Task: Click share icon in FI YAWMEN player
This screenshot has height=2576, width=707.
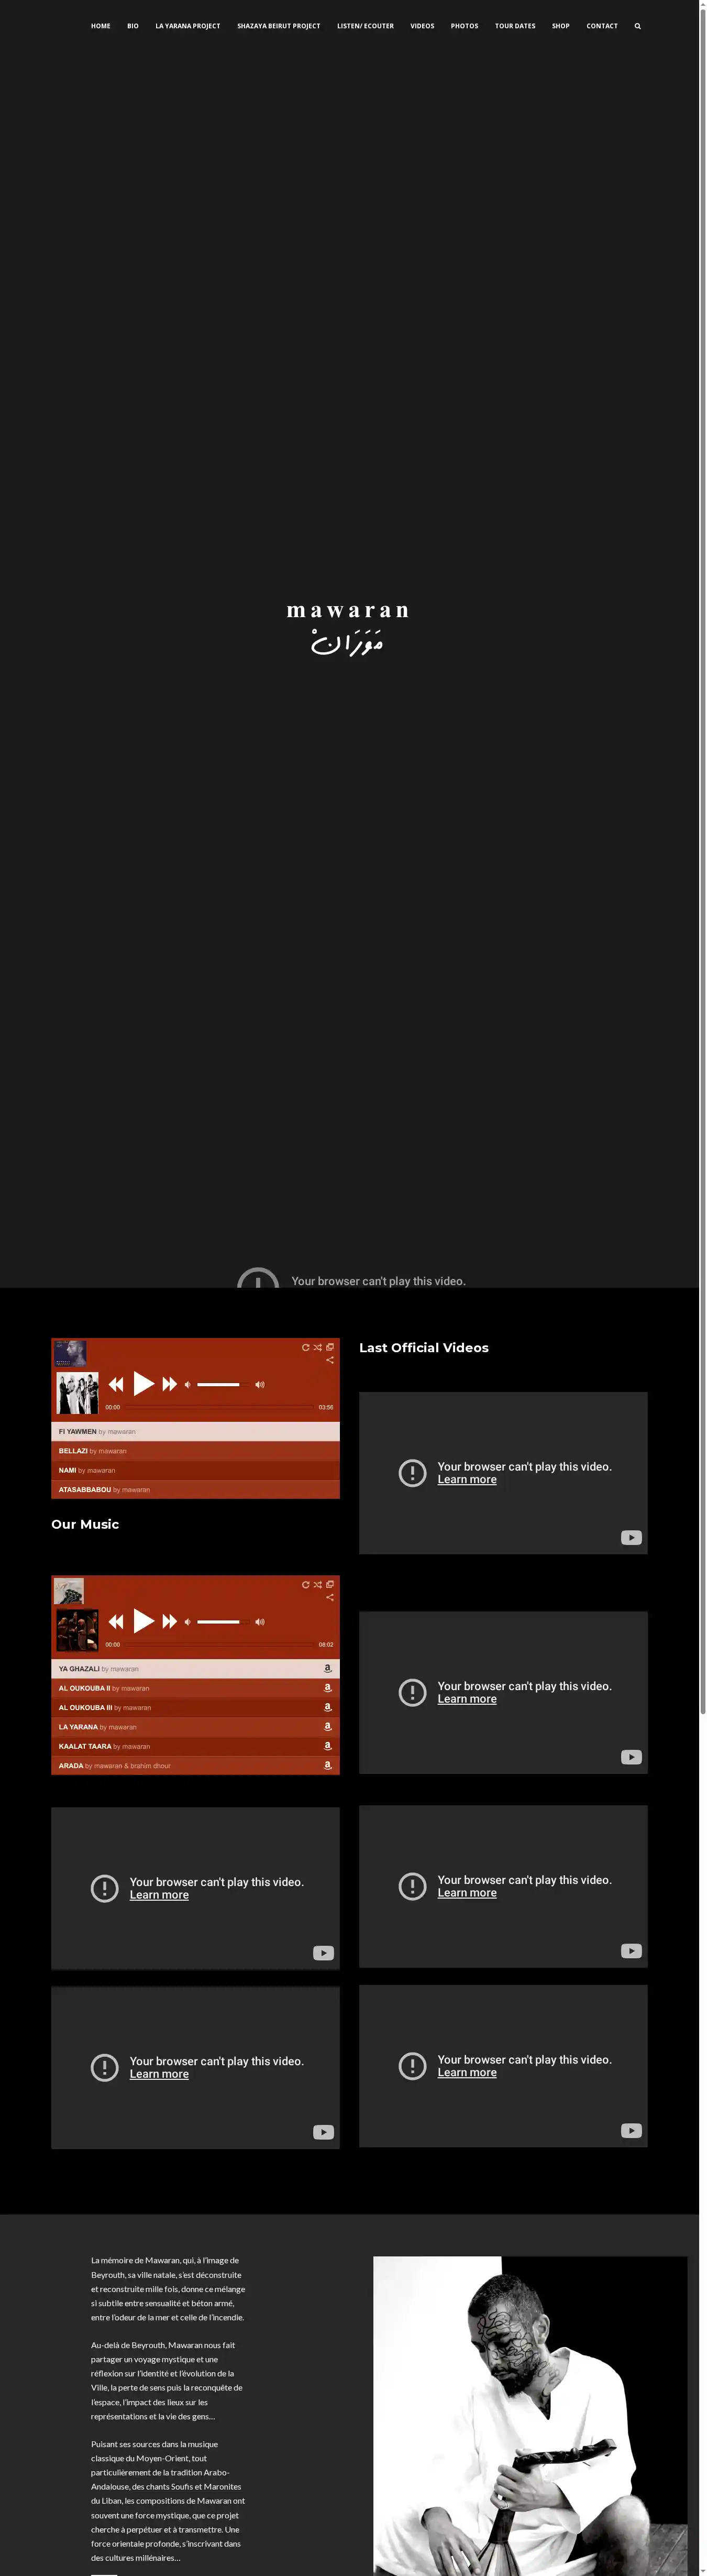Action: pos(330,1360)
